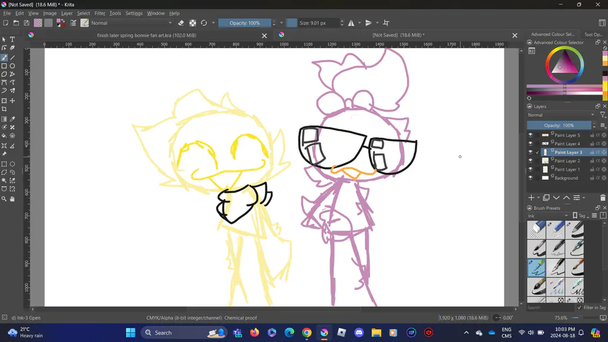The image size is (608, 342).
Task: Select the Rectangle shape tool
Action: [4, 66]
